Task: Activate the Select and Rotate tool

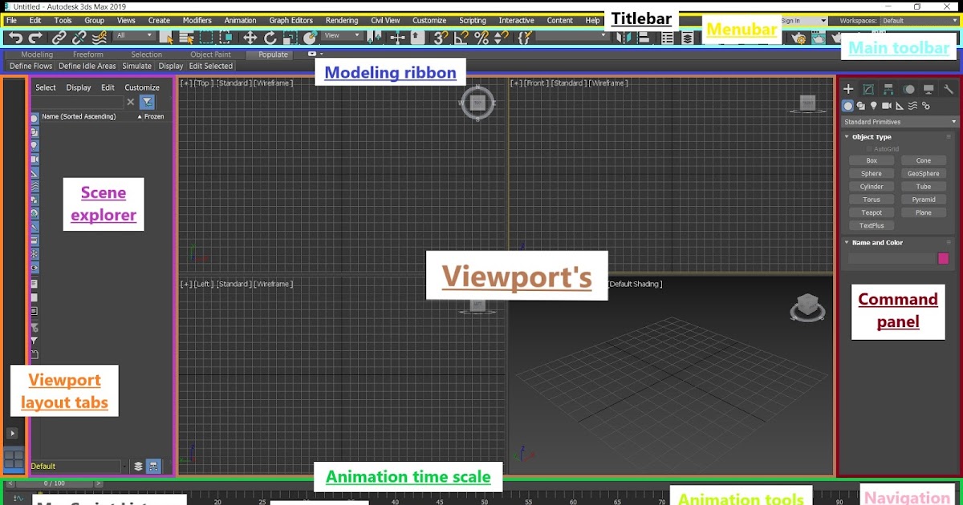Action: coord(270,38)
